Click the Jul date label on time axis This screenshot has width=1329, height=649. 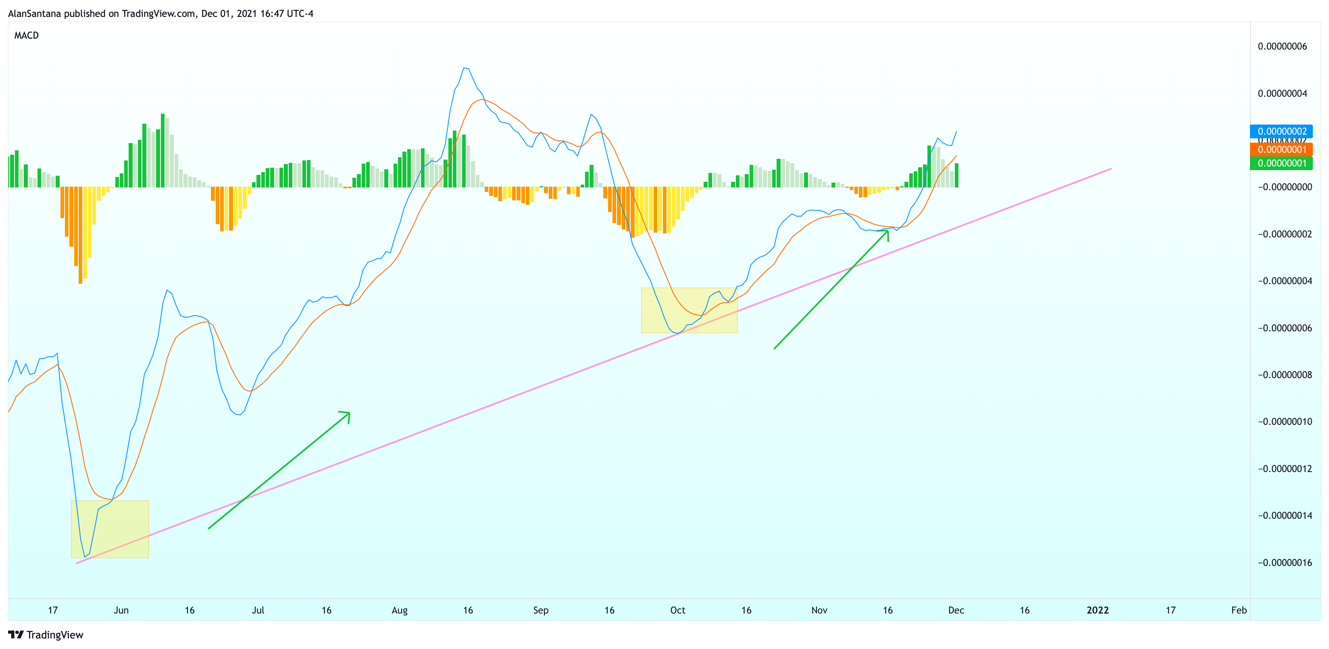(258, 610)
